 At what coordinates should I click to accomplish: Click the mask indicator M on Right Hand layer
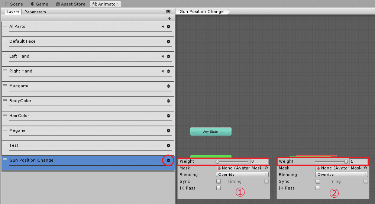(x=163, y=71)
